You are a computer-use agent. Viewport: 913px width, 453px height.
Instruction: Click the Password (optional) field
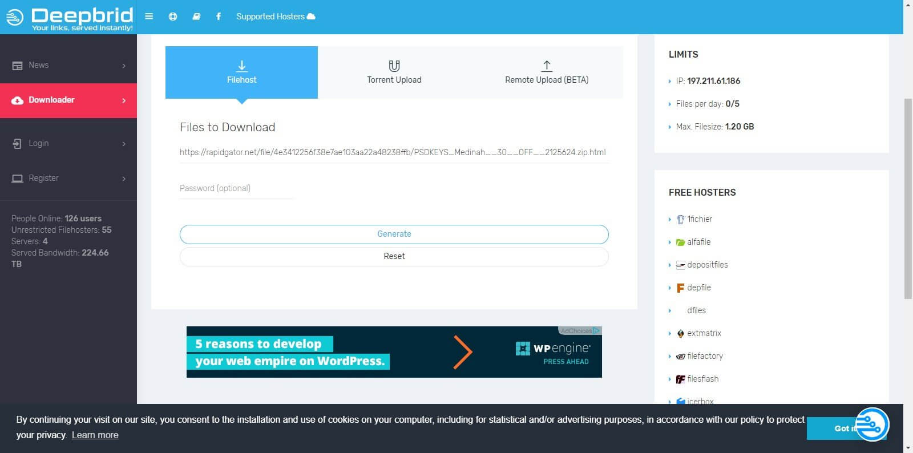point(236,188)
